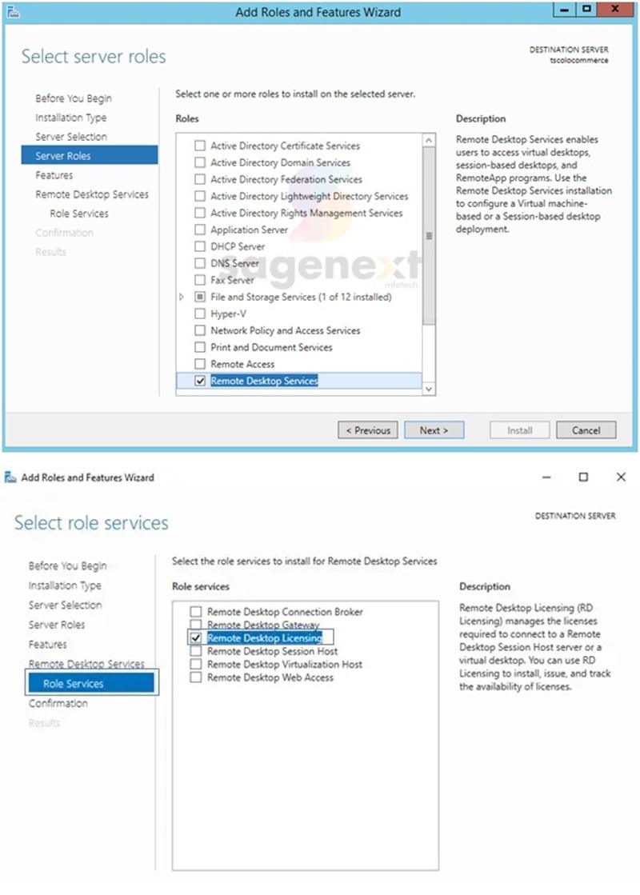Viewport: 640px width, 895px height.
Task: Click the wizard icon in lower title bar
Action: pyautogui.click(x=10, y=477)
